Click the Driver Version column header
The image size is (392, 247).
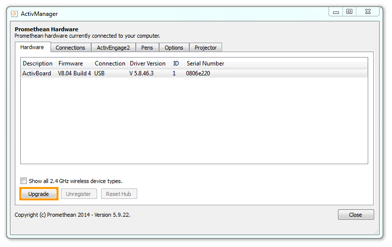tap(148, 63)
